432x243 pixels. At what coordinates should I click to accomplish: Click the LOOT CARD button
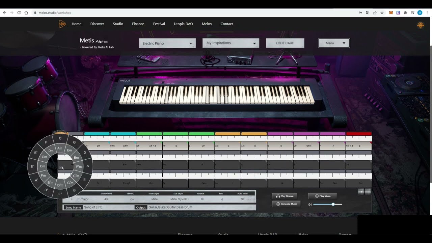click(x=285, y=43)
